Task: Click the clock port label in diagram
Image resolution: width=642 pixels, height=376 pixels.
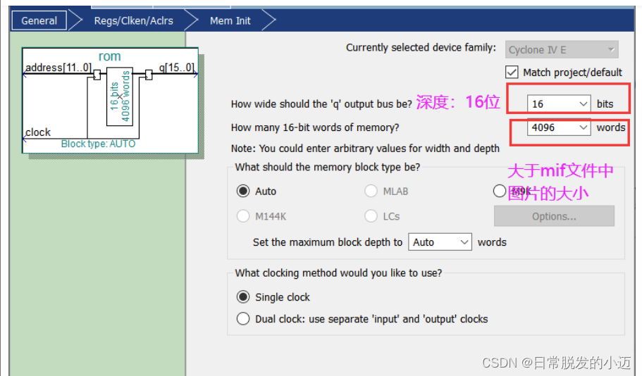Action: pyautogui.click(x=38, y=132)
